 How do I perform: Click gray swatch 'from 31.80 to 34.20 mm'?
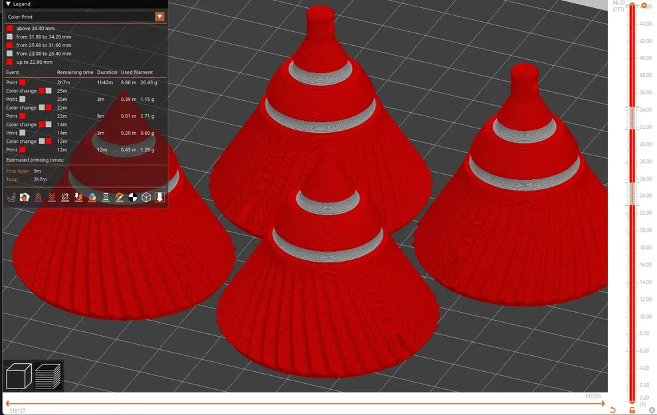[x=10, y=37]
